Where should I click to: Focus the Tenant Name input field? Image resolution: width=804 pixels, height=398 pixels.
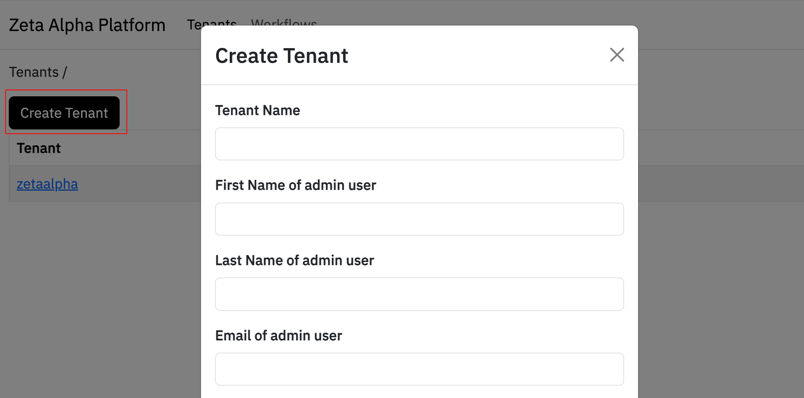pyautogui.click(x=419, y=144)
